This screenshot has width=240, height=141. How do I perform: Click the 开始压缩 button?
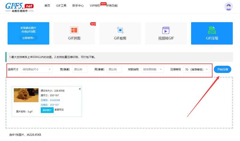[x=223, y=69]
